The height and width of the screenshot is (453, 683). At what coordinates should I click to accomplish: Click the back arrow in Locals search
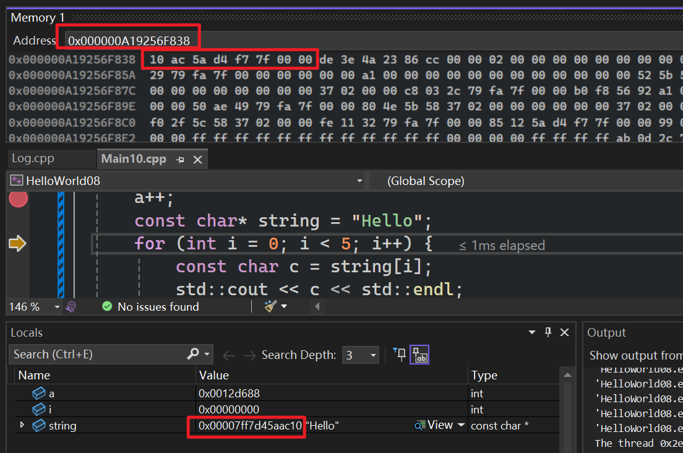pos(229,355)
